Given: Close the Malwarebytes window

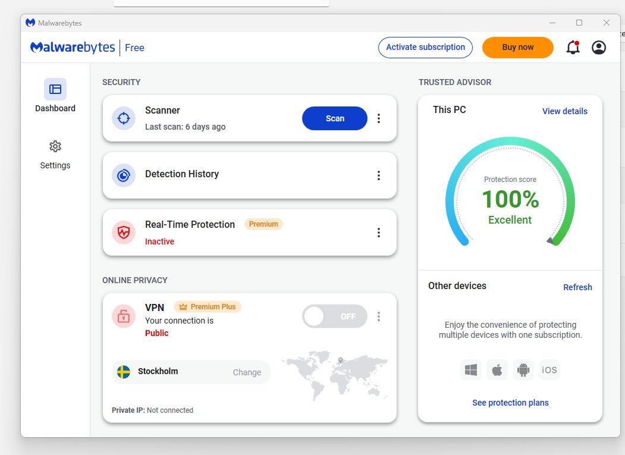Looking at the screenshot, I should [606, 23].
